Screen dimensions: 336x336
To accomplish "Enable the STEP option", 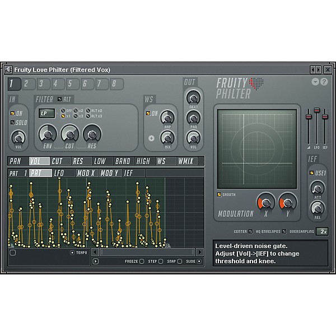I will click(161, 261).
